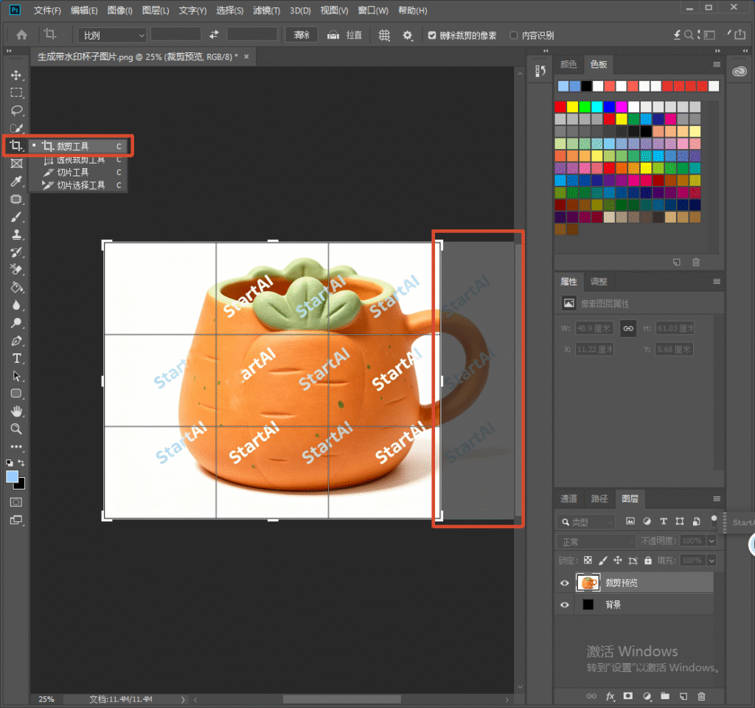Image resolution: width=755 pixels, height=708 pixels.
Task: Open the 文件(F) menu
Action: click(47, 10)
